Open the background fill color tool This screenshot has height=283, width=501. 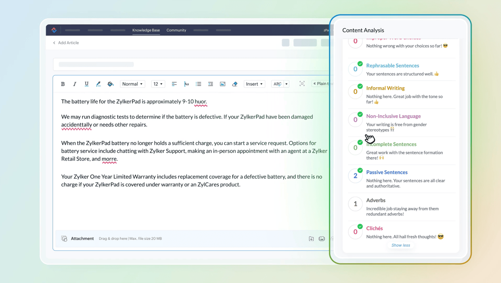tap(110, 84)
